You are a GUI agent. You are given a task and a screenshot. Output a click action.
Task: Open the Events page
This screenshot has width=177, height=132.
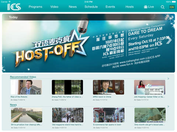tap(110, 7)
